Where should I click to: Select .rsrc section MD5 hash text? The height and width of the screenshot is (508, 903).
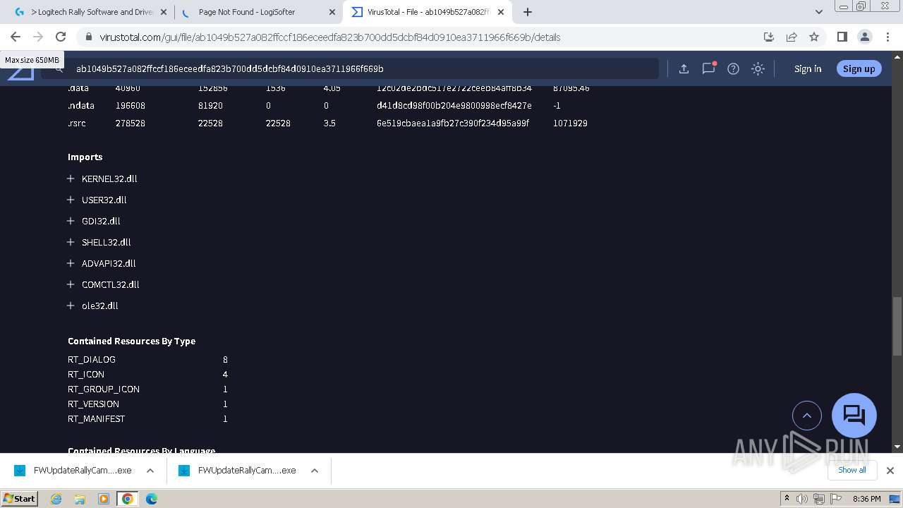453,123
